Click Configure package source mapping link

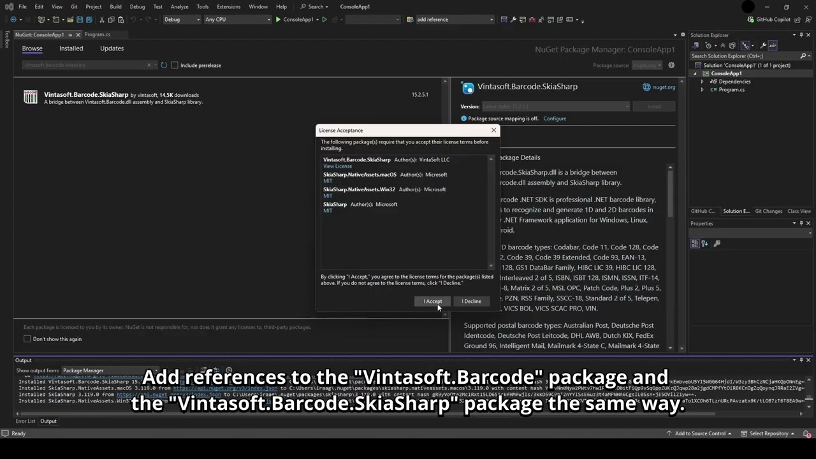click(x=555, y=119)
